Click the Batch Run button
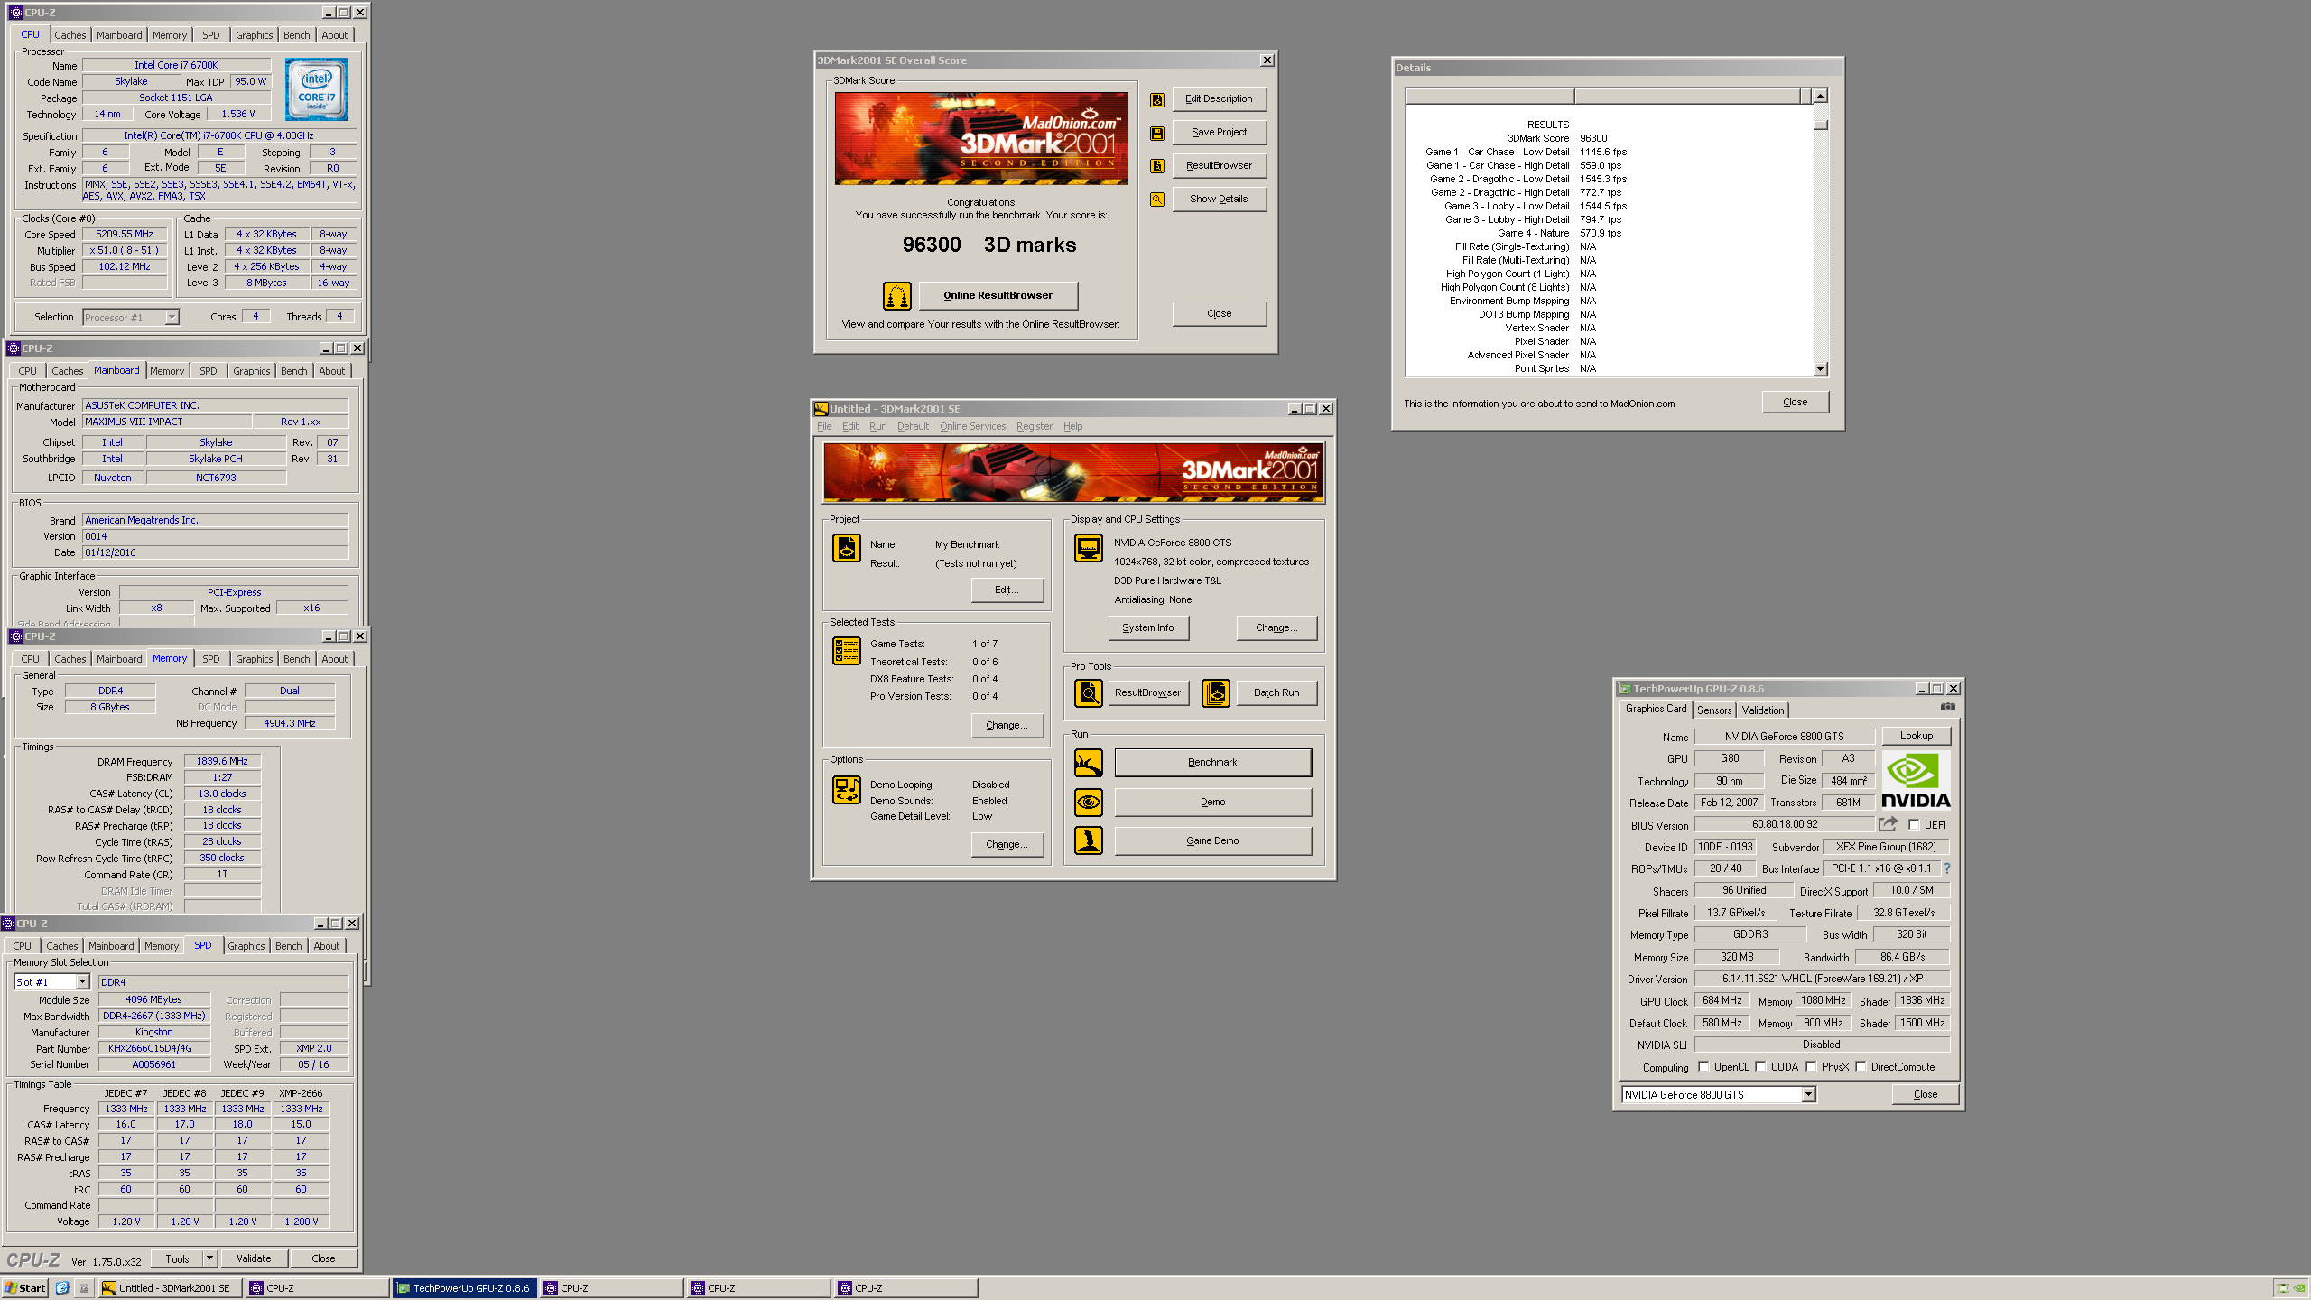Image resolution: width=2311 pixels, height=1300 pixels. (x=1276, y=692)
